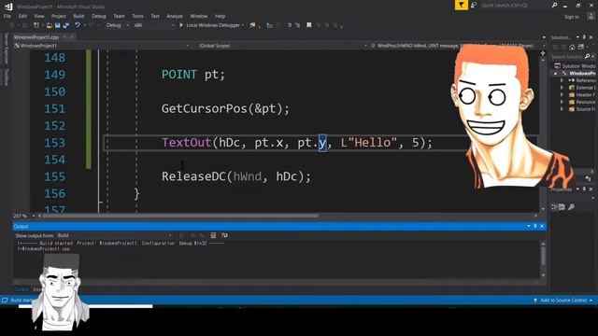Open the Debug menu

(x=98, y=16)
